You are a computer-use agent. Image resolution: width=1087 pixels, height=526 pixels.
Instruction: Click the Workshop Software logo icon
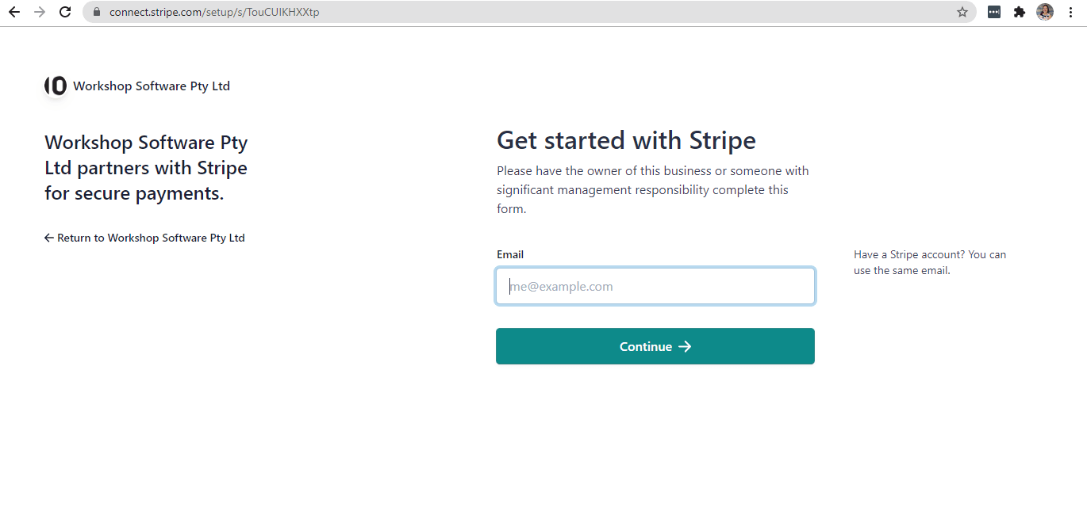click(x=56, y=86)
